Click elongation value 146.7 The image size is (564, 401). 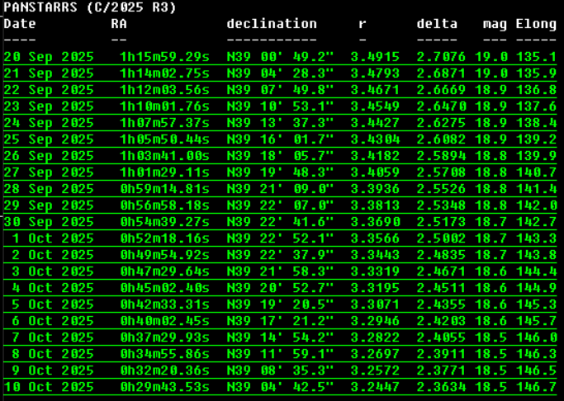click(x=536, y=387)
